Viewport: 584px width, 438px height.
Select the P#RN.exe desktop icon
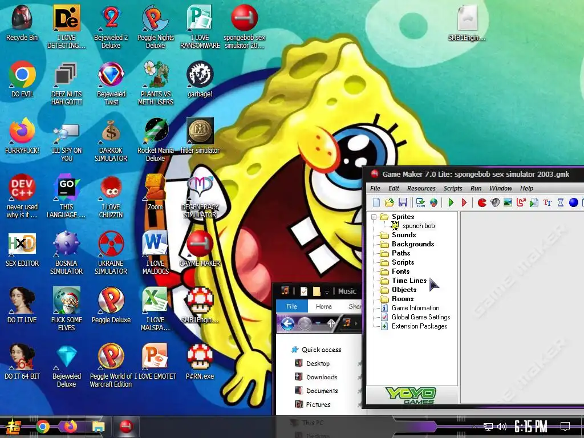click(200, 362)
